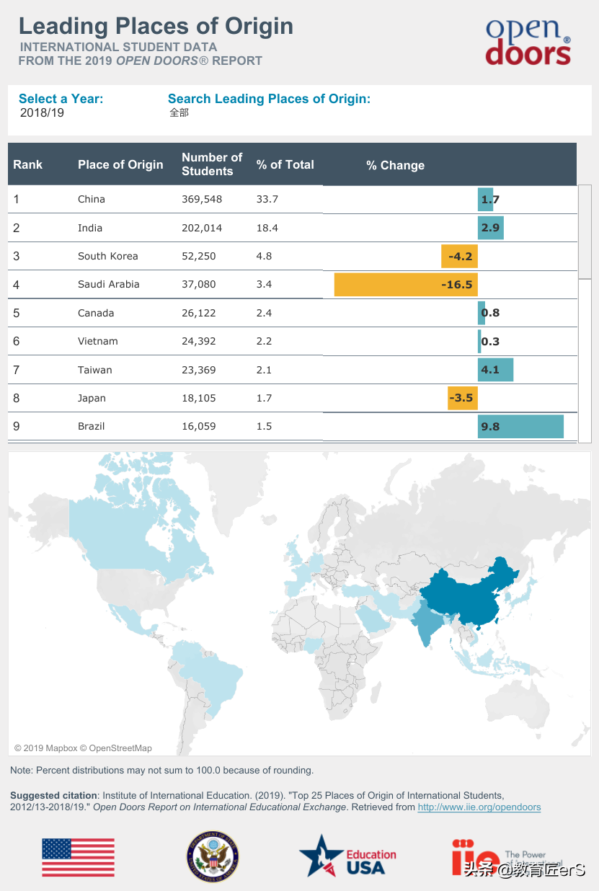Image resolution: width=599 pixels, height=891 pixels.
Task: Open the Select a Year dropdown
Action: pyautogui.click(x=42, y=112)
